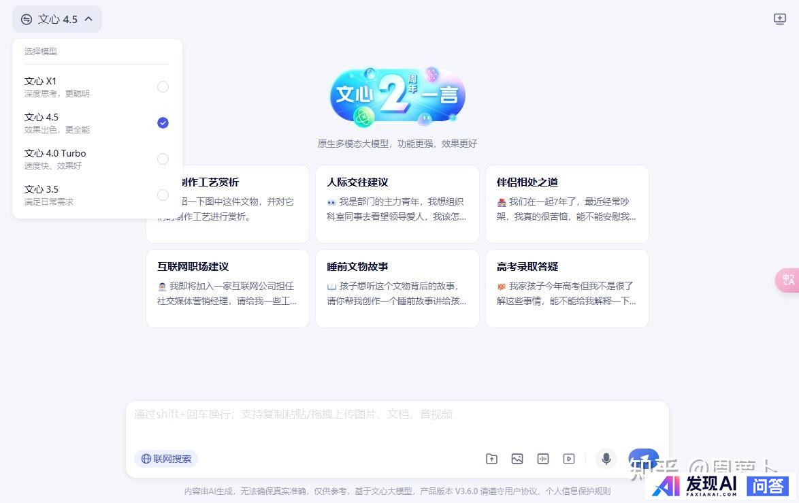Open the 高考录取答疑 prompt card
Screen dimensions: 799x503
(567, 289)
